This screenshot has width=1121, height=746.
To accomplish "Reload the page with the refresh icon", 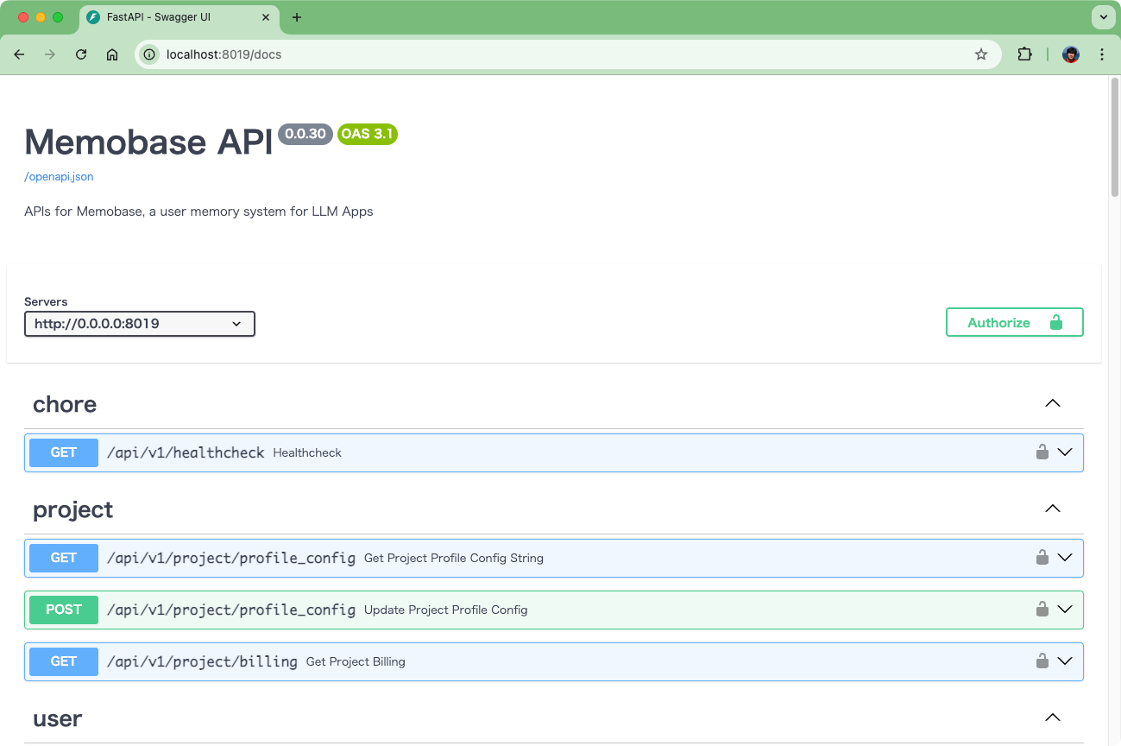I will (x=81, y=54).
